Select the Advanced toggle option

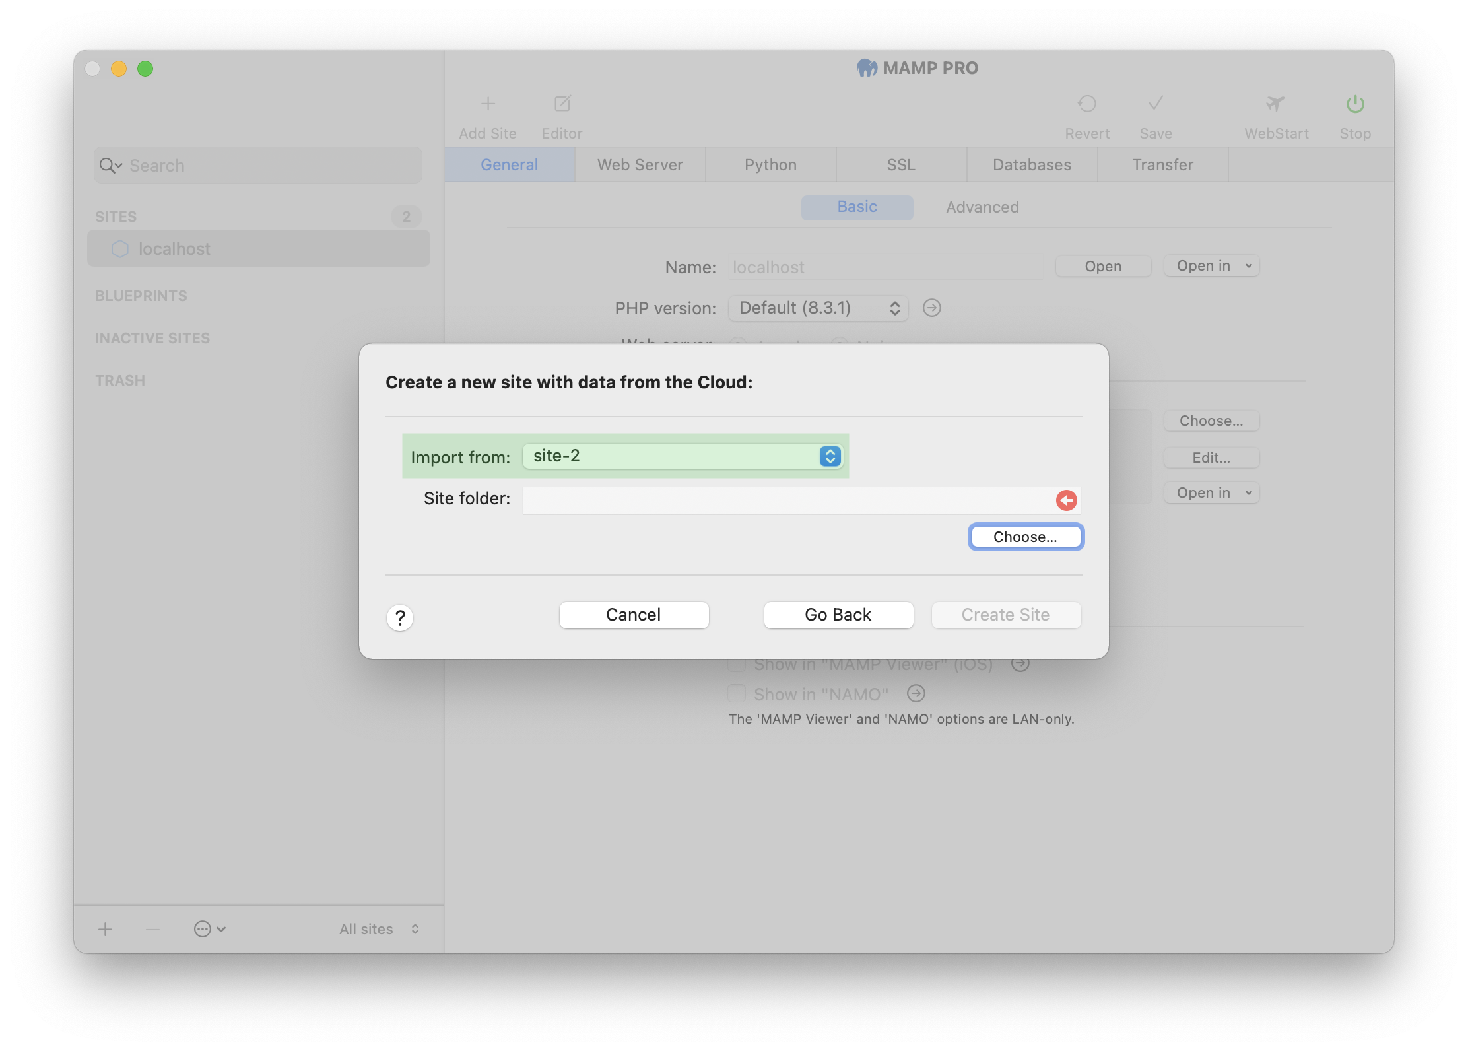982,206
